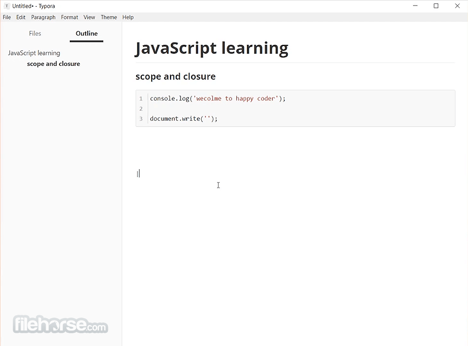468x346 pixels.
Task: Click the empty paragraph below code block
Action: 295,173
